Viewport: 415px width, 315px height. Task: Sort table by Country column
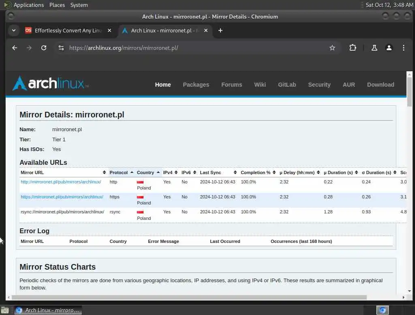(148, 172)
